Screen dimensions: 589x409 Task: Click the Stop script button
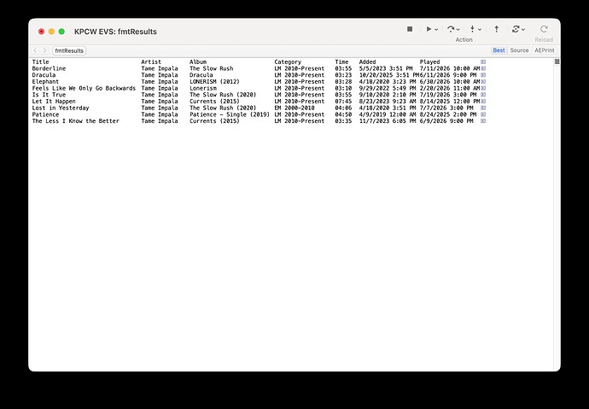click(410, 29)
